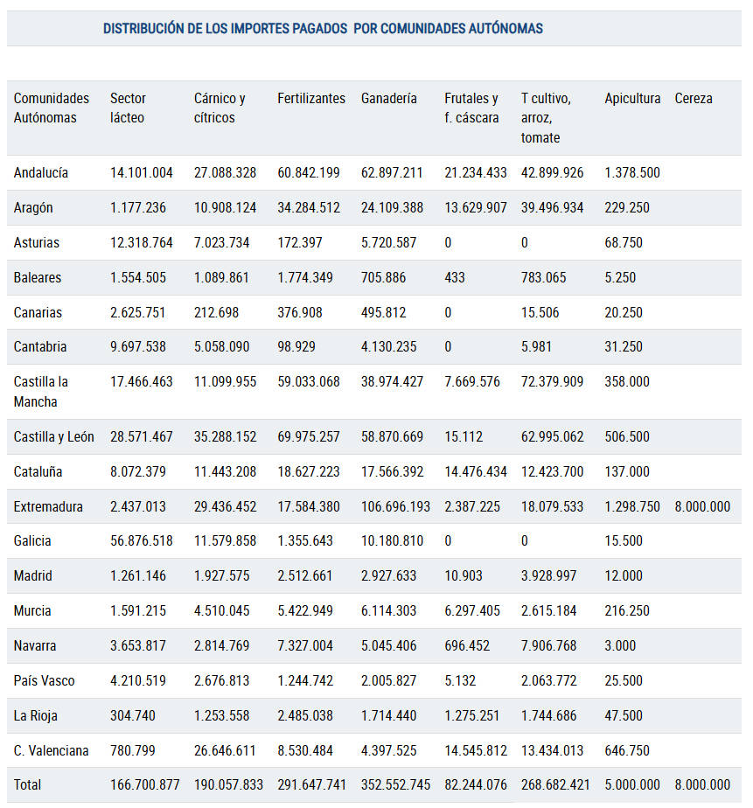Screen dimensions: 753x808
Task: Click Andalucía's Fertilizantes value 60.842.199
Action: coord(308,172)
